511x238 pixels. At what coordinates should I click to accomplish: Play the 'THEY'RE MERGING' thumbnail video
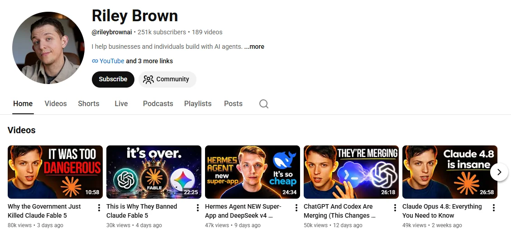coord(351,172)
